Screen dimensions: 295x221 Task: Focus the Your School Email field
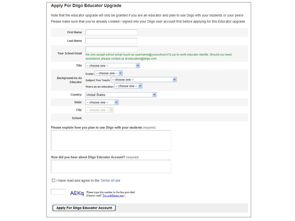click(x=111, y=49)
